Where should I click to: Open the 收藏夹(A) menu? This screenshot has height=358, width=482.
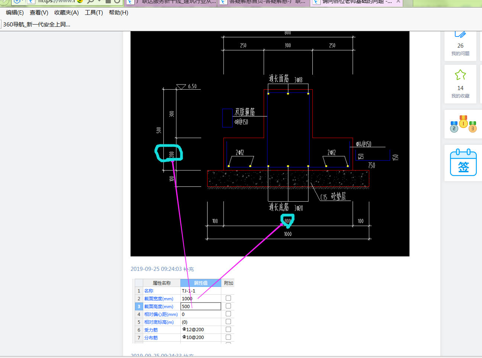pos(67,13)
